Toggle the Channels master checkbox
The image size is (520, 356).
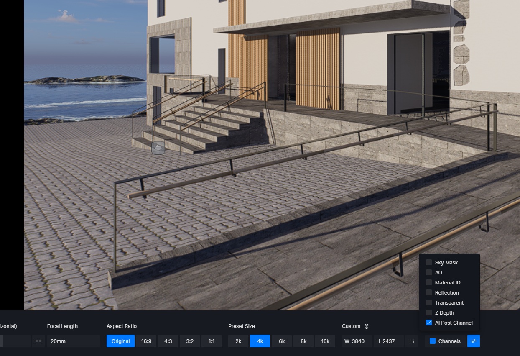(x=433, y=341)
